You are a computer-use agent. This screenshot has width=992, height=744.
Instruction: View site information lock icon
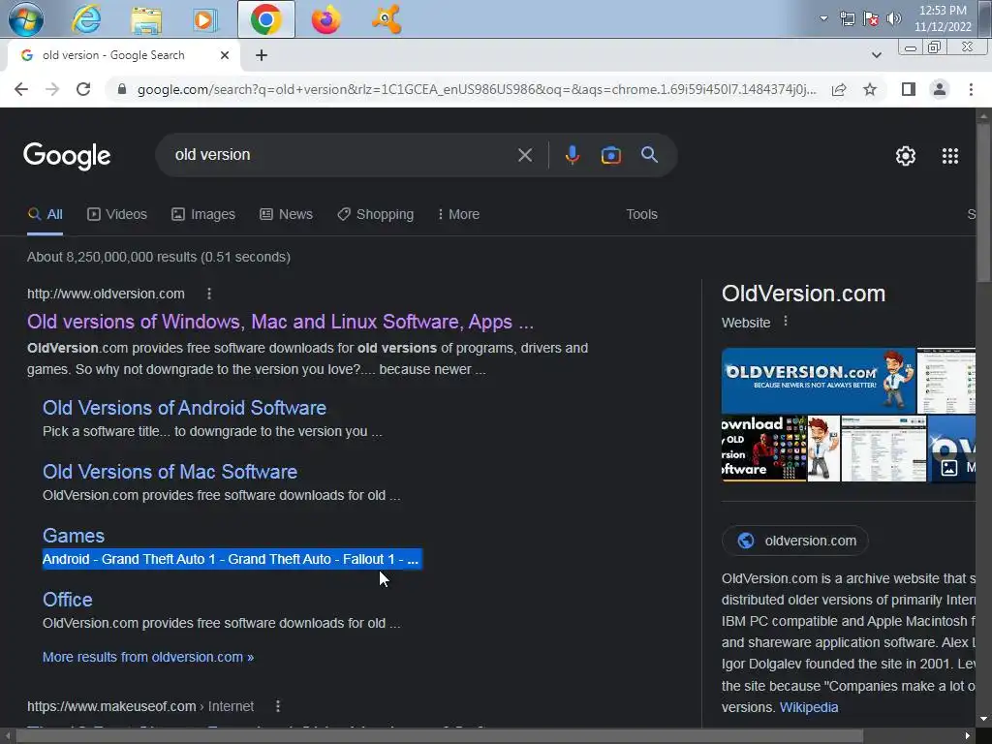pyautogui.click(x=122, y=89)
